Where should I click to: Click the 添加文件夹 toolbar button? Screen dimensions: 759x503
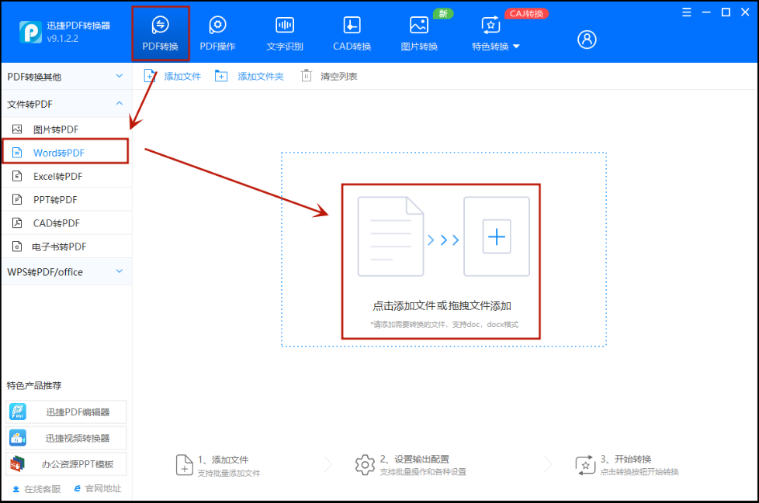(x=249, y=77)
